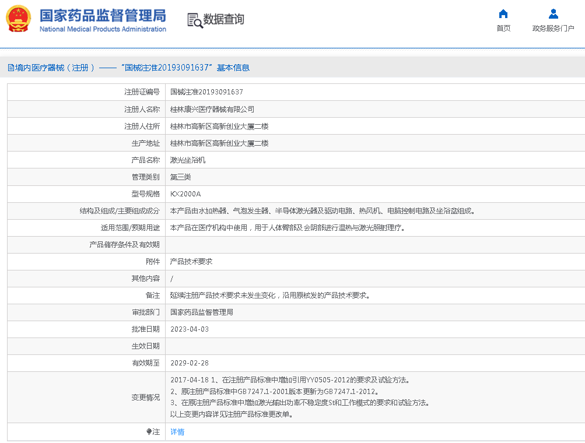This screenshot has width=585, height=443.
Task: Click the national emblem logo
Action: [x=18, y=19]
